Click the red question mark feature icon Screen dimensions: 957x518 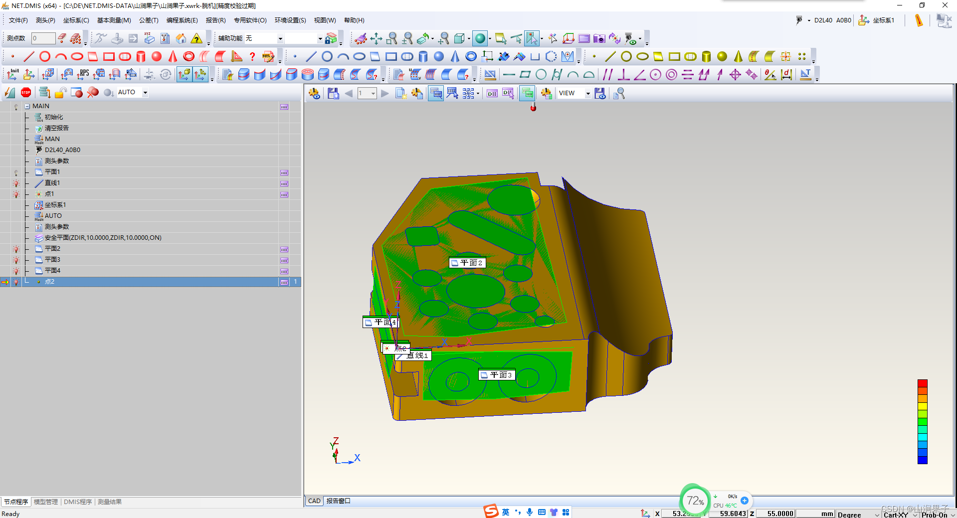[252, 56]
